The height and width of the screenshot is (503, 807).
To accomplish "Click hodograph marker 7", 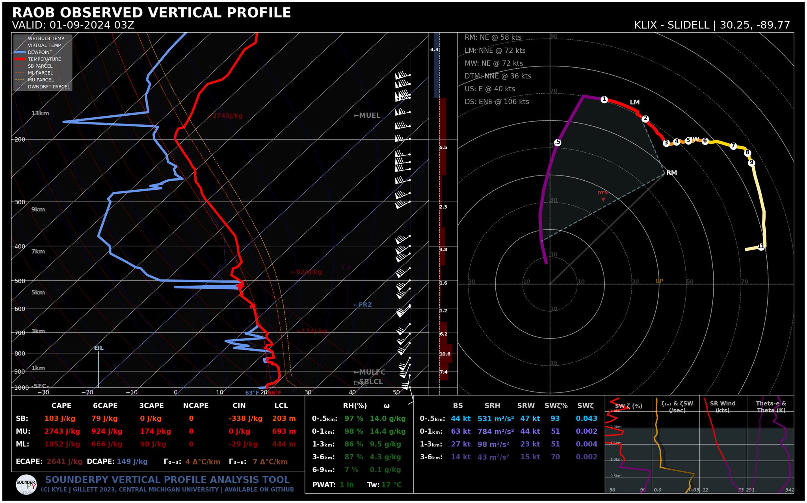I will pos(733,146).
